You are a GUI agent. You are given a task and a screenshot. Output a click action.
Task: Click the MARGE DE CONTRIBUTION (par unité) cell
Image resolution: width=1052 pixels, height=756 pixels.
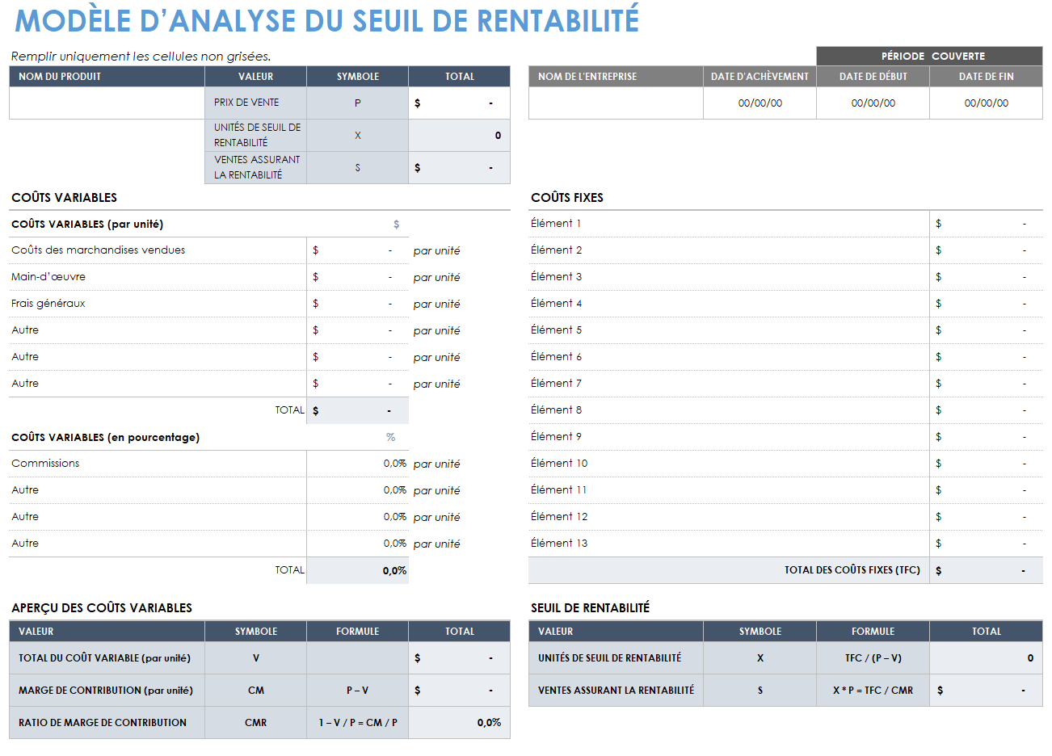[107, 691]
